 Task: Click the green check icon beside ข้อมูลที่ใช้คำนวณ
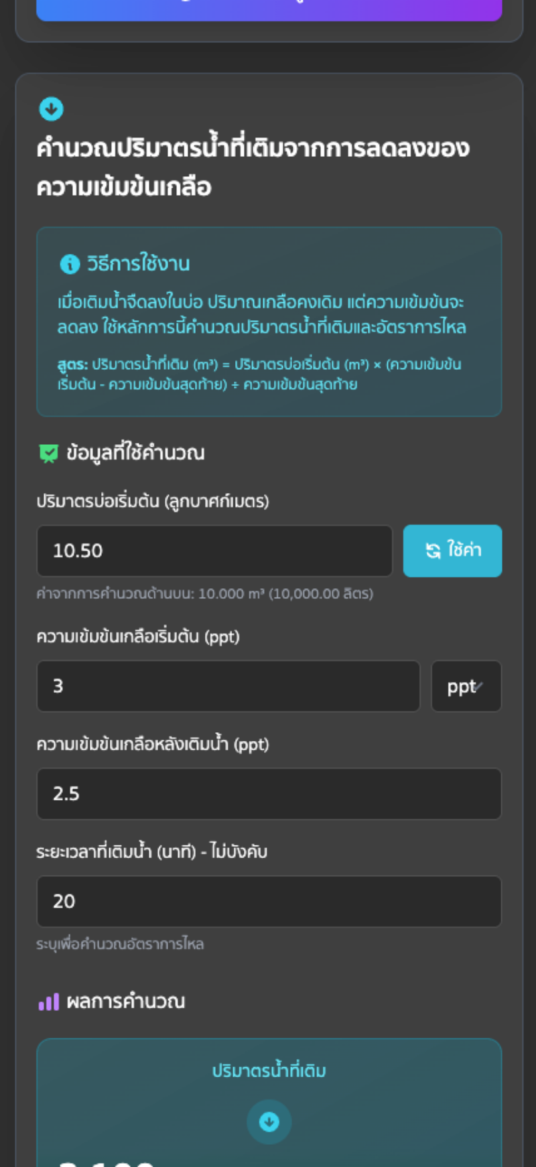click(x=49, y=454)
